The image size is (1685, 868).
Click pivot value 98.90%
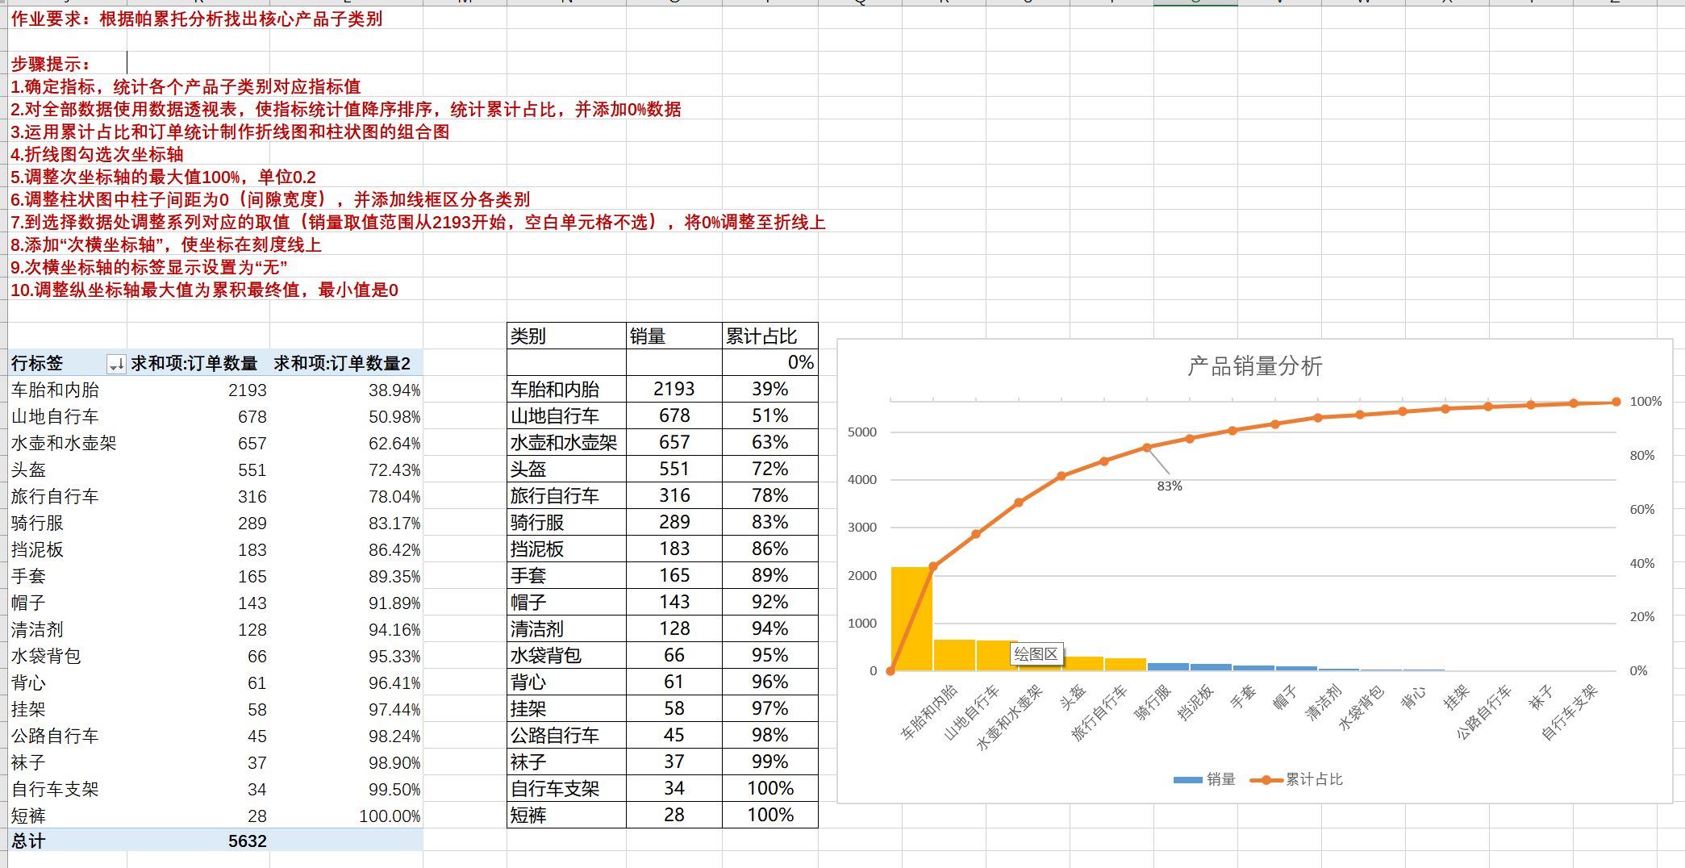click(394, 763)
